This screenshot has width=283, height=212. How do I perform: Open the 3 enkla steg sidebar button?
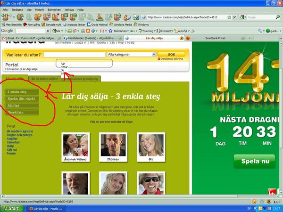[x=22, y=92]
